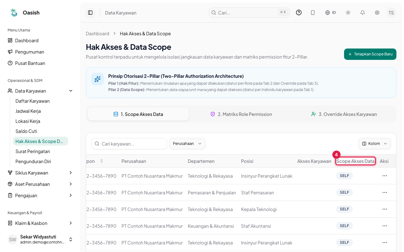Click the Cari karyawan search box

[129, 144]
